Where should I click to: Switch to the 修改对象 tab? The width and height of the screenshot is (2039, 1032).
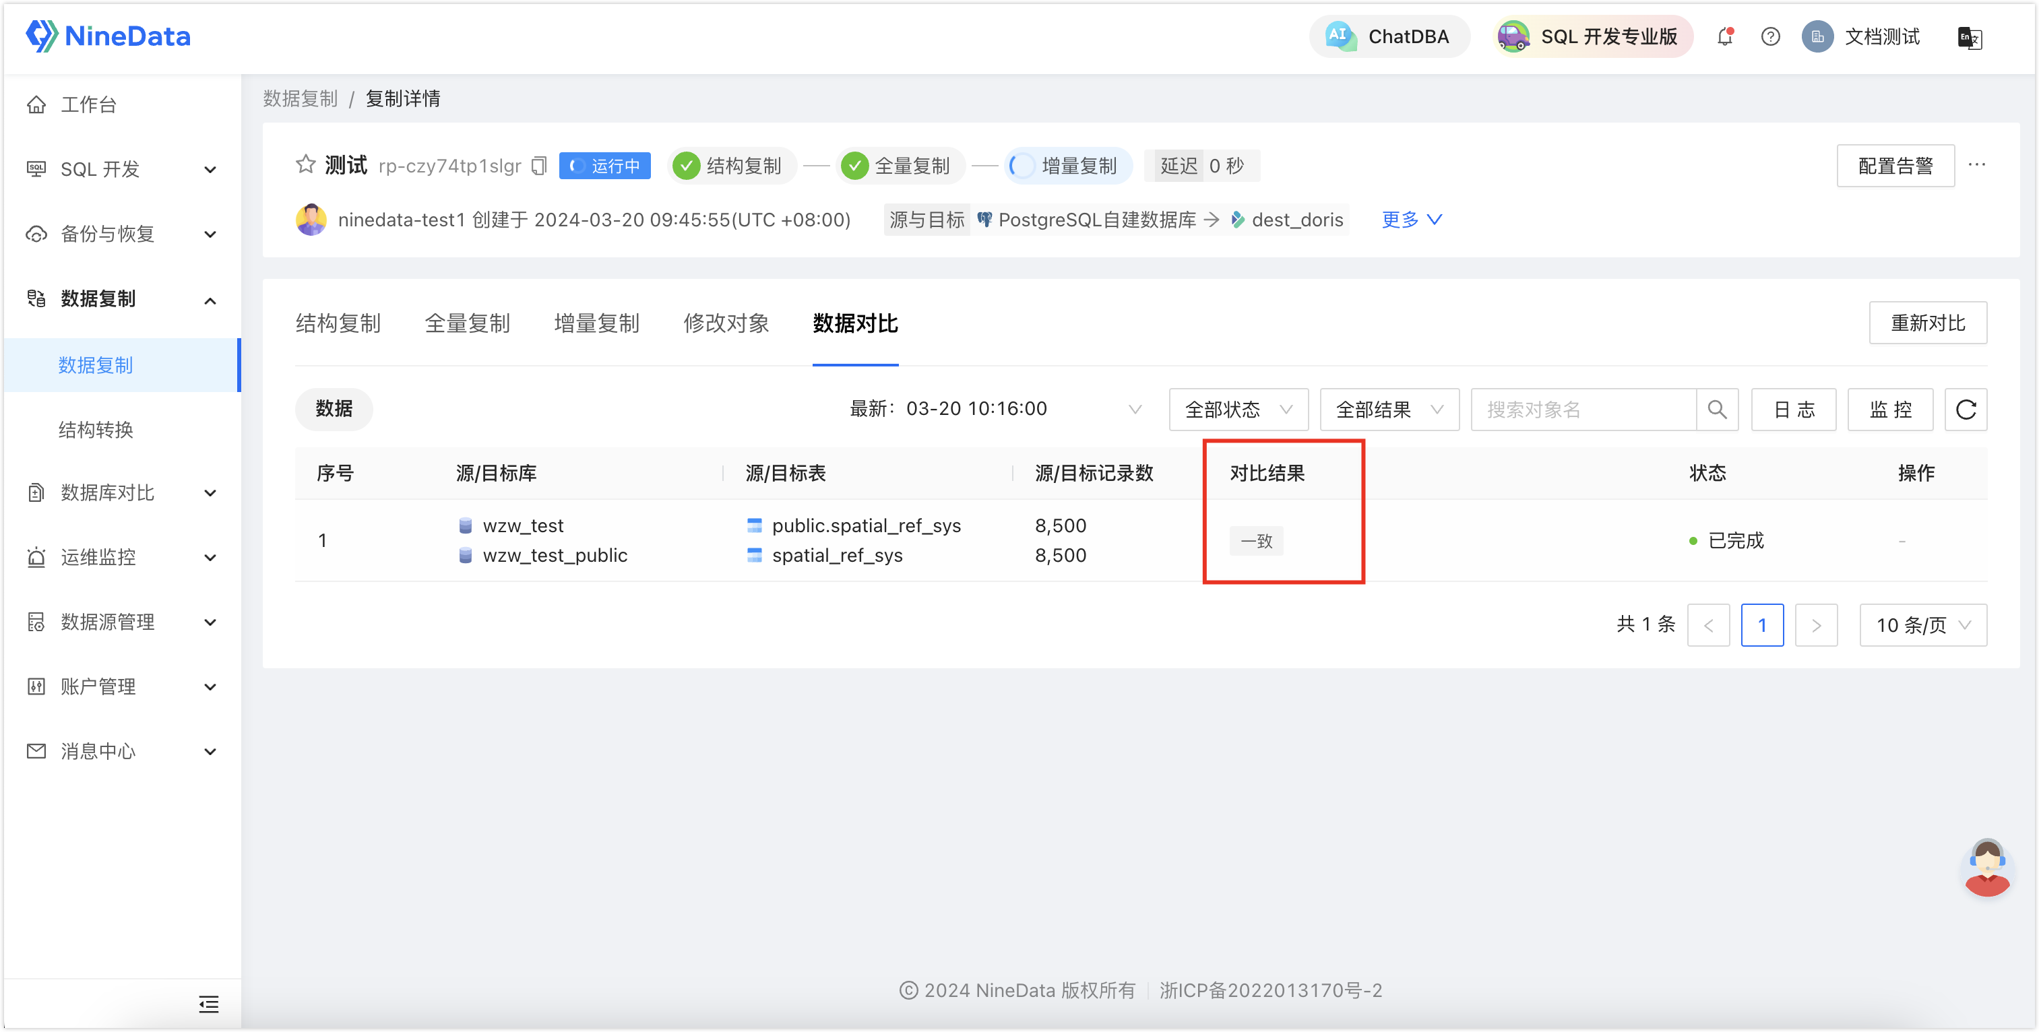point(726,323)
